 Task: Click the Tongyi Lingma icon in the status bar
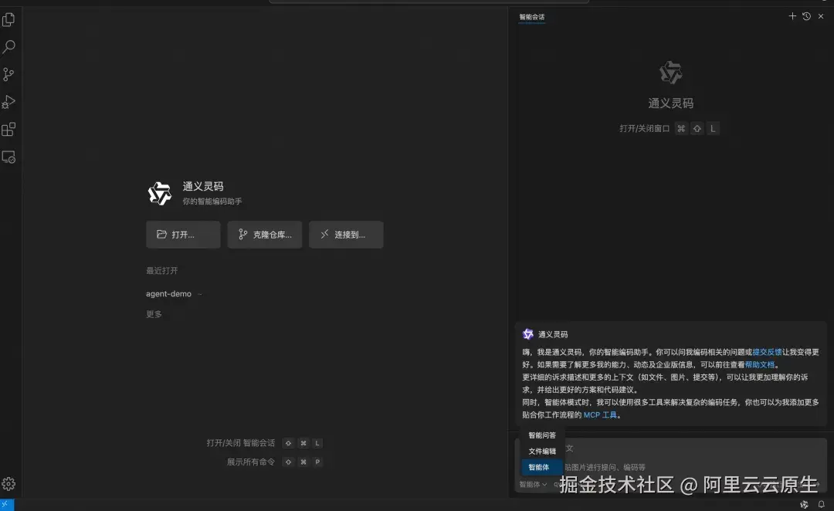(803, 503)
